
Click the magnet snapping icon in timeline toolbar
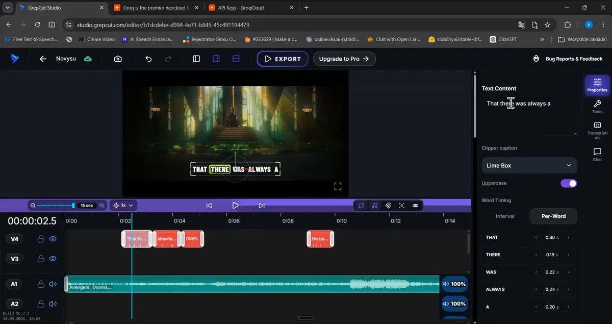point(388,206)
